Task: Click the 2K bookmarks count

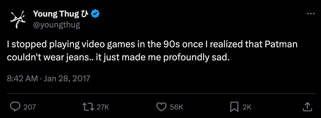Action: 247,107
